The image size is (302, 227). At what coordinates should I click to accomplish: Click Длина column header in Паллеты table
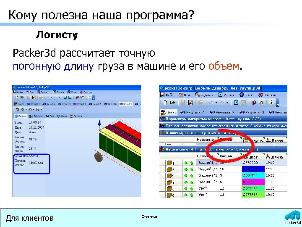276,140
